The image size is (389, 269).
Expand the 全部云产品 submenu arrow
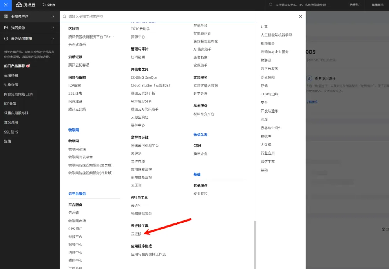53,16
